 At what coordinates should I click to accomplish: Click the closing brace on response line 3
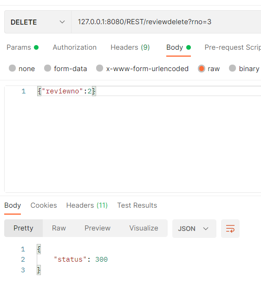coord(39,270)
